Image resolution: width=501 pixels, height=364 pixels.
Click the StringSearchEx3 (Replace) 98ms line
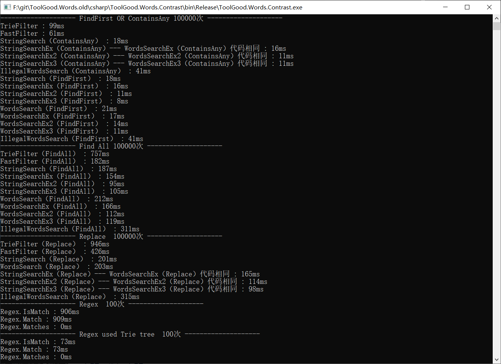point(132,289)
